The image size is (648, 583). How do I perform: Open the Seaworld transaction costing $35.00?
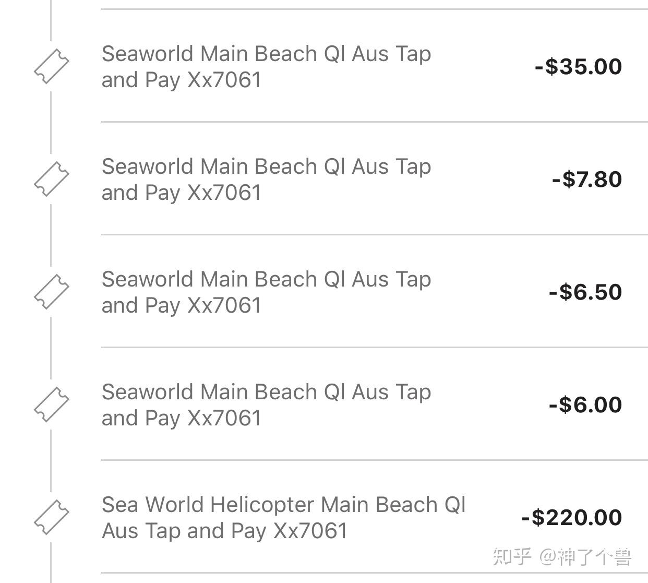266,66
